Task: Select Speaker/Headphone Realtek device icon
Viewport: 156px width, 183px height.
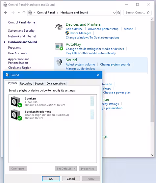Action: tap(16, 115)
